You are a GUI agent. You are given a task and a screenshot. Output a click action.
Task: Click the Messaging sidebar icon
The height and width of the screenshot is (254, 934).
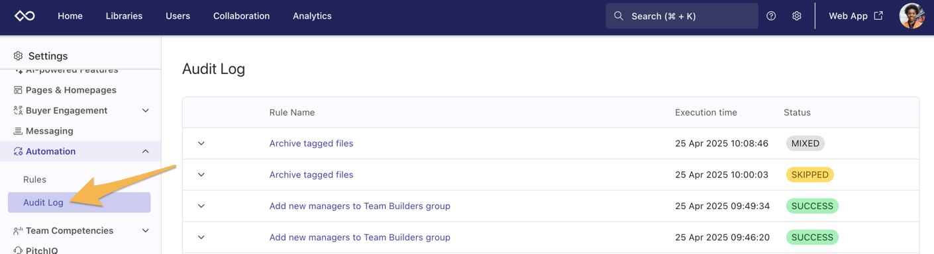coord(18,131)
